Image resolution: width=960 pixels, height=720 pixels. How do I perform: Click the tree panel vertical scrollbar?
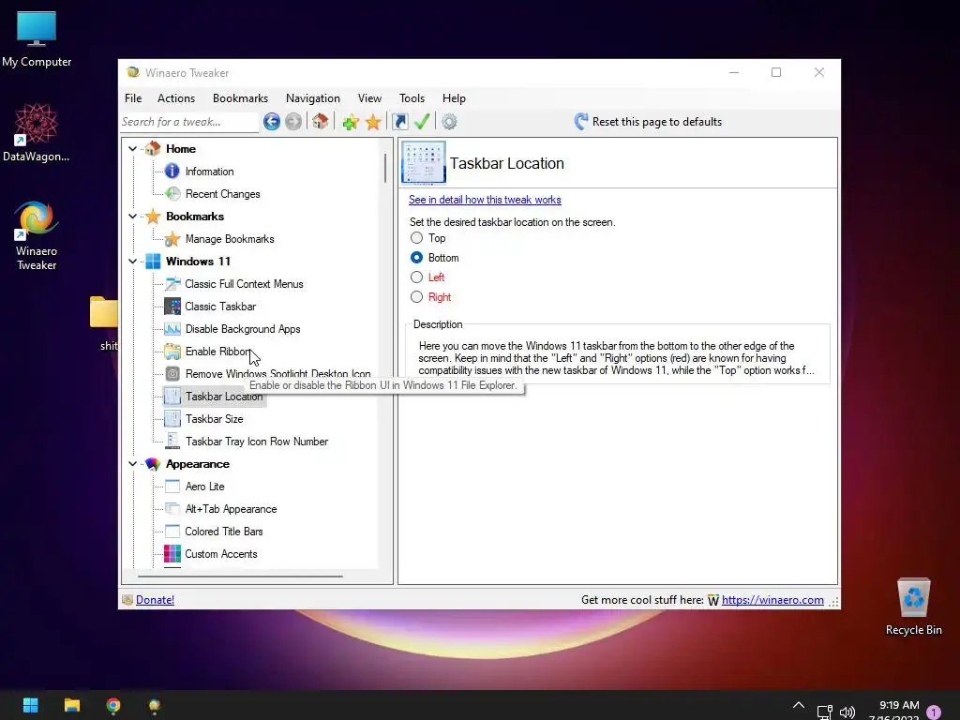[385, 169]
